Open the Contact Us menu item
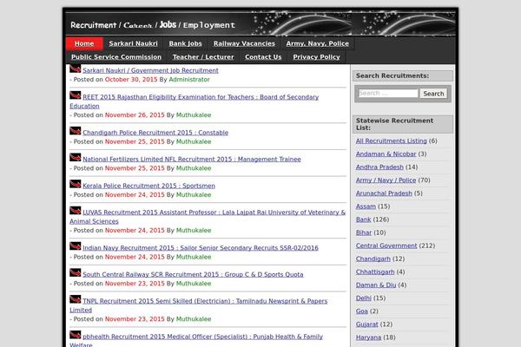The image size is (521, 347). coord(263,56)
